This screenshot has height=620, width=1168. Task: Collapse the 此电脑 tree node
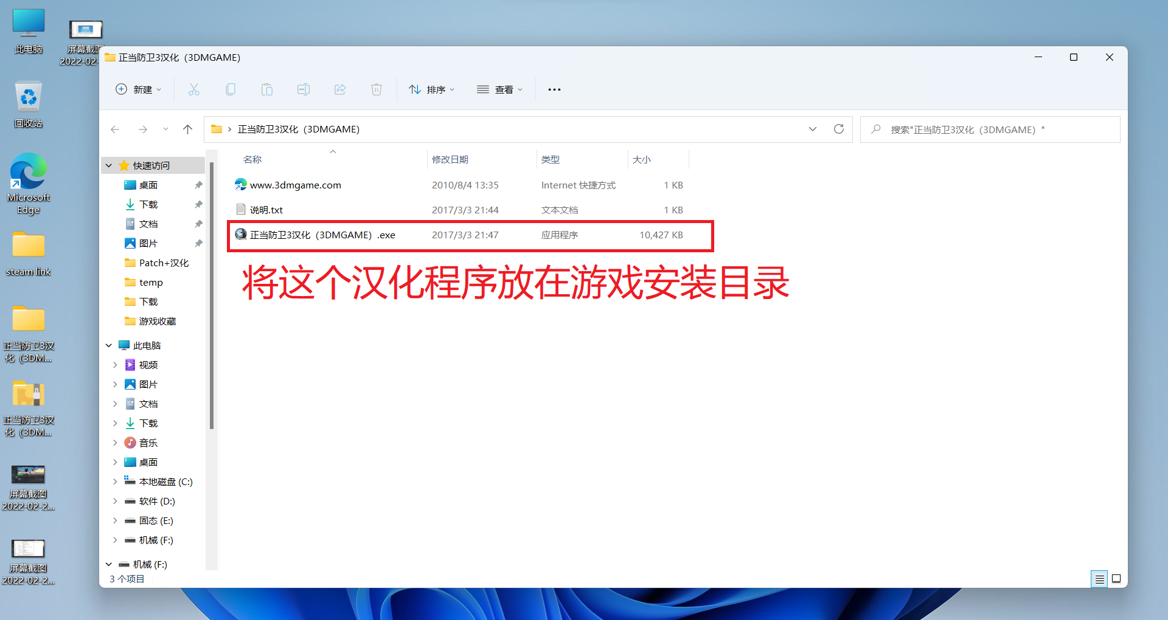(x=109, y=345)
